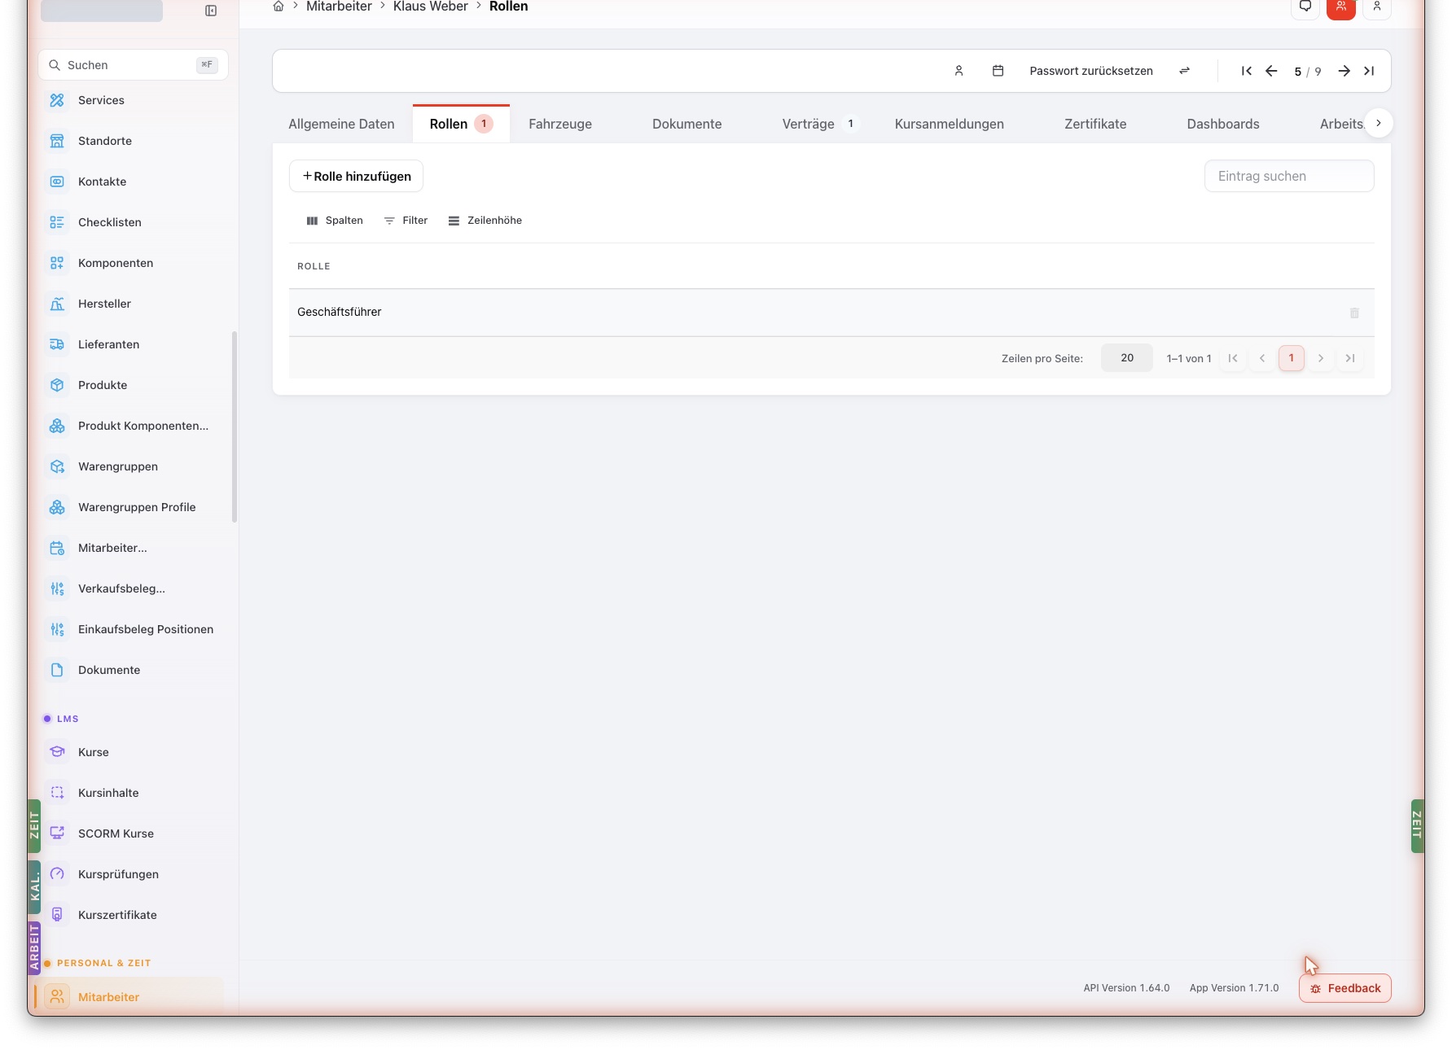Jump to first record icon
Screen dimensions: 1452x1050
(x=1246, y=71)
